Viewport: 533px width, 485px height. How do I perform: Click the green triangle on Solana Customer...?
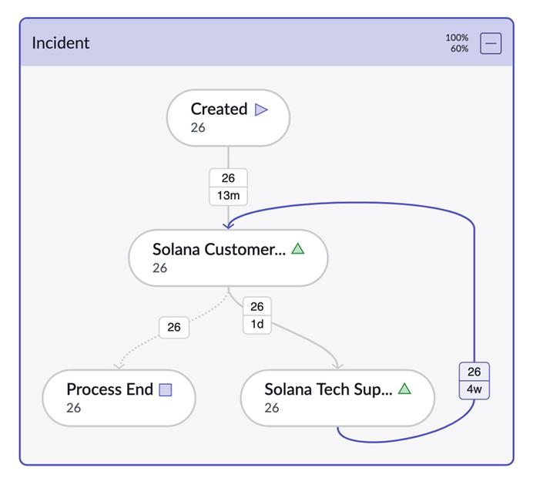tap(298, 249)
